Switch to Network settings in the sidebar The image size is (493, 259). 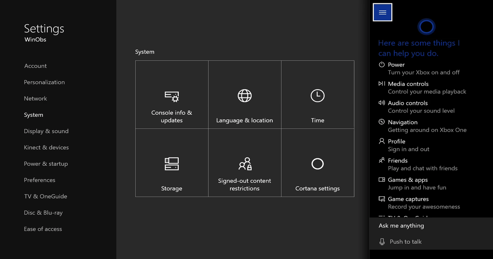click(35, 98)
